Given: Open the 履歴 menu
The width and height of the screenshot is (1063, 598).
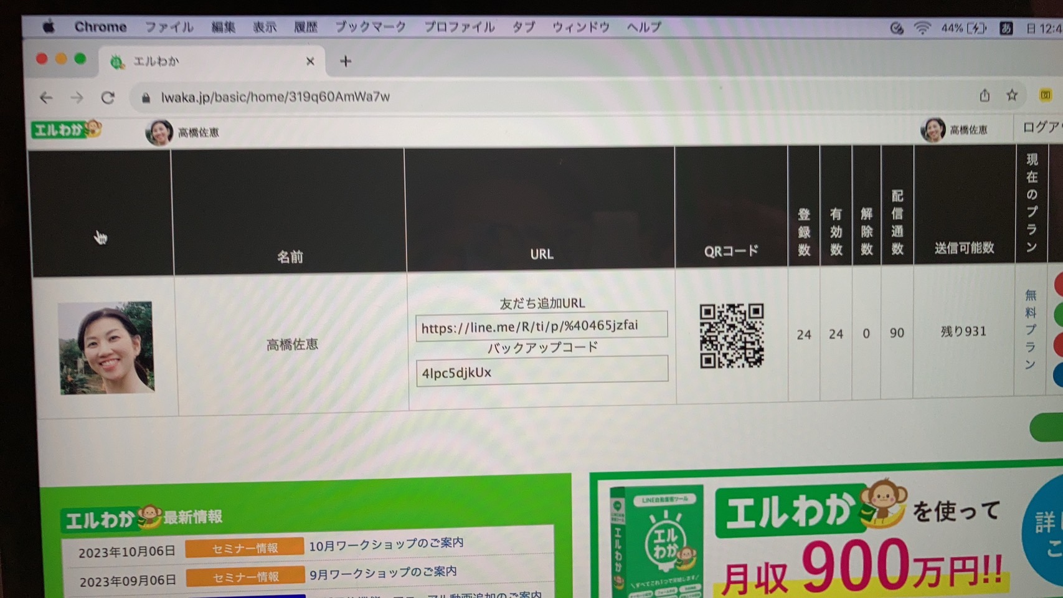Looking at the screenshot, I should tap(305, 27).
